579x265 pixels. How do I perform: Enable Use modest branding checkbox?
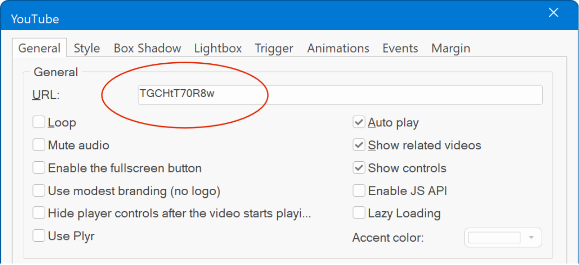click(x=39, y=191)
